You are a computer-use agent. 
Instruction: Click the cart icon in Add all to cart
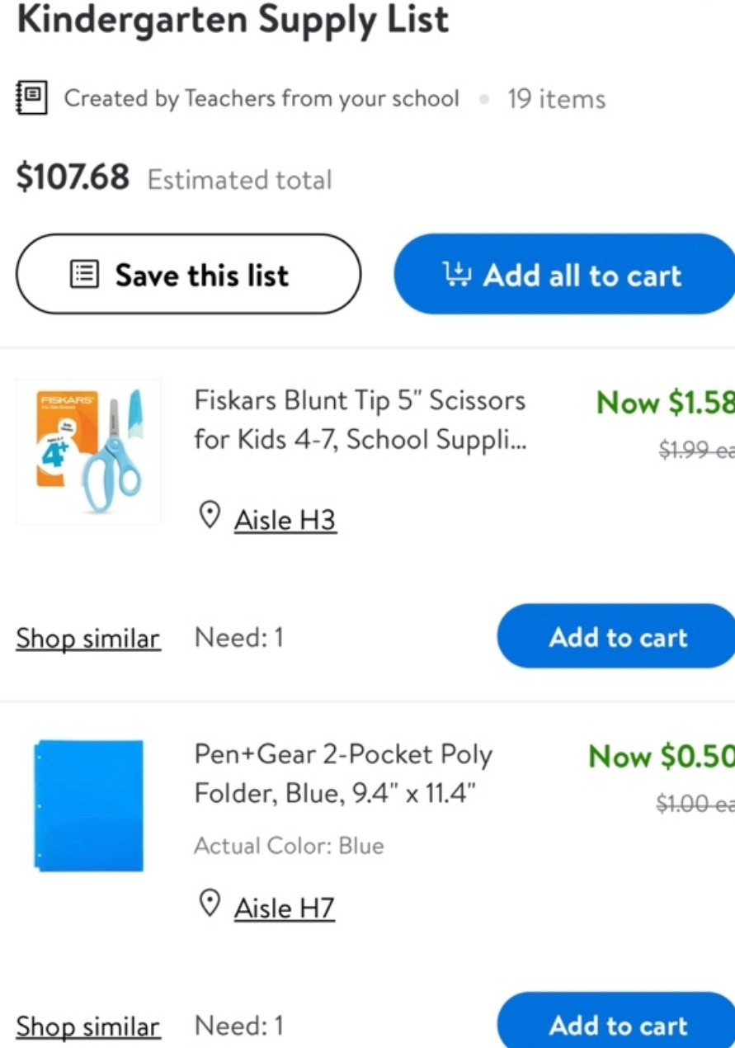(457, 275)
